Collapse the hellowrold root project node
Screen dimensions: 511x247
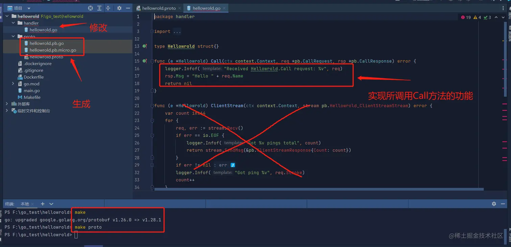pos(7,16)
